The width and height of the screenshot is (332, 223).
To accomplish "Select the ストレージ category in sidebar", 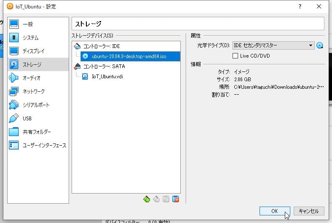I will (x=38, y=64).
